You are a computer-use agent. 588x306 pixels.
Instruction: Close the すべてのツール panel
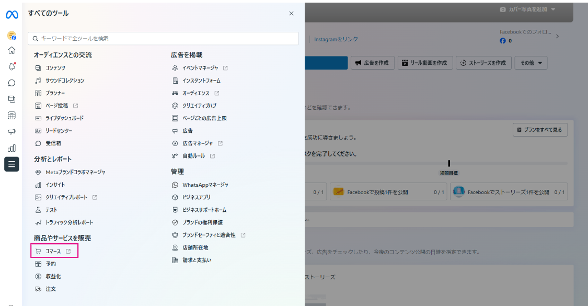[291, 14]
